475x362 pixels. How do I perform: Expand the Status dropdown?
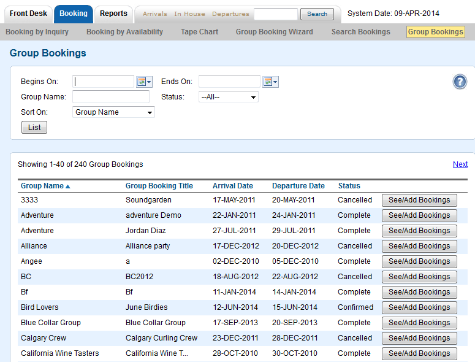[x=229, y=97]
